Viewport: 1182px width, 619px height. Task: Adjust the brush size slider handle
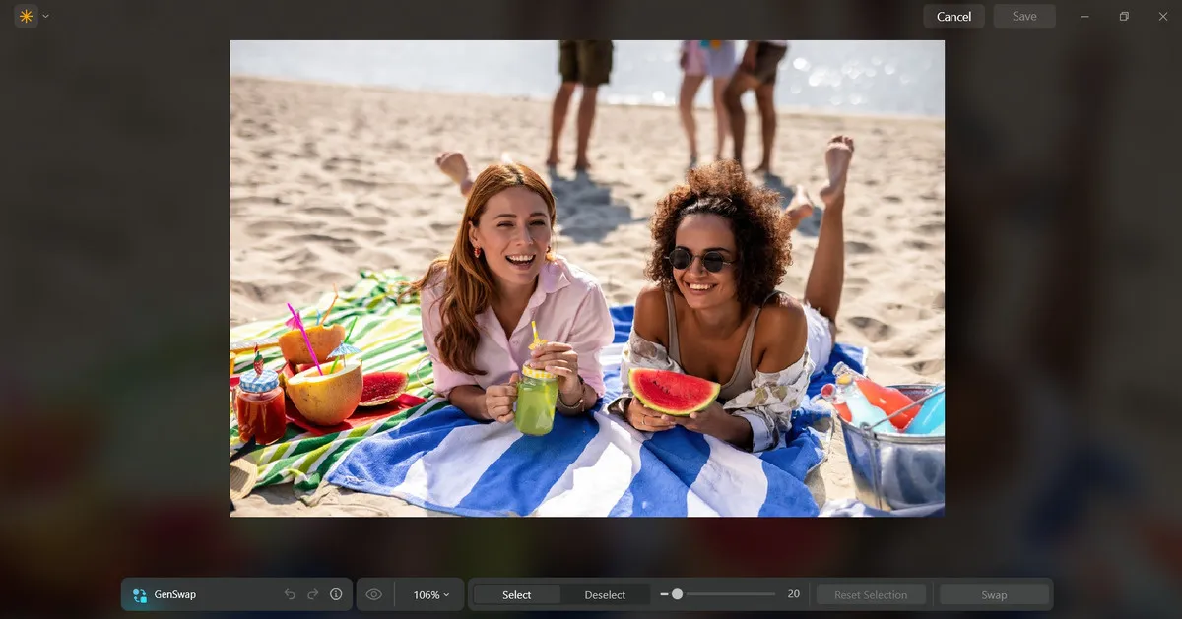click(x=679, y=593)
